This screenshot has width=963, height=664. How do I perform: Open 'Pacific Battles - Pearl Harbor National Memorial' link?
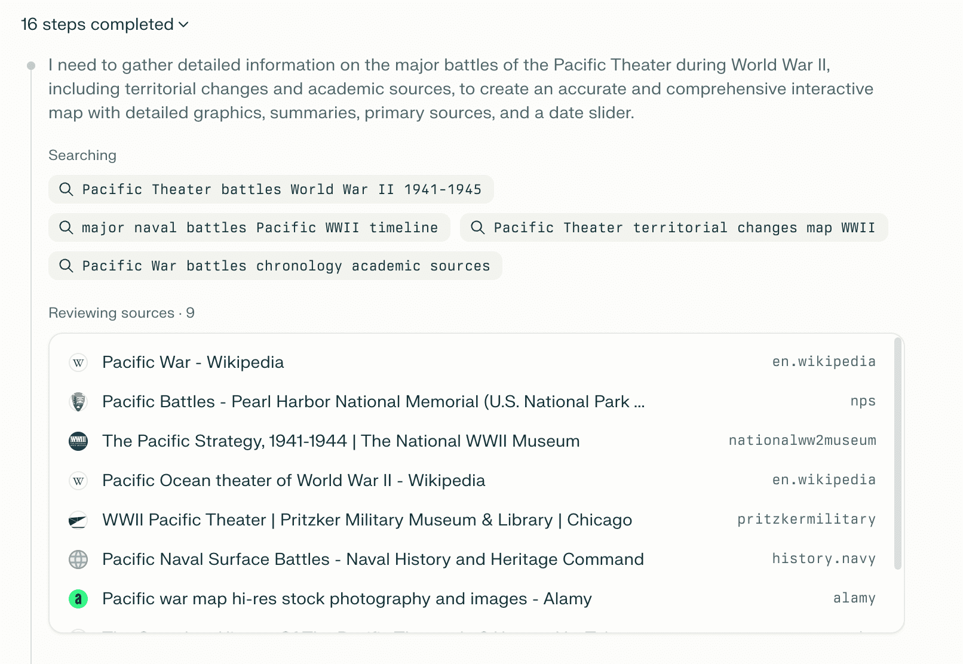(373, 402)
